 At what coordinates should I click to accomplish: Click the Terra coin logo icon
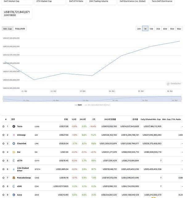point(14,126)
